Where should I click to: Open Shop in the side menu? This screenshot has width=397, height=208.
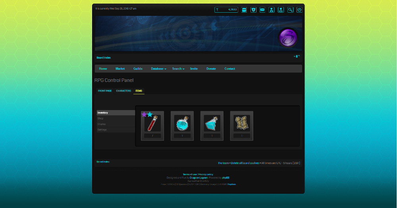point(116,118)
